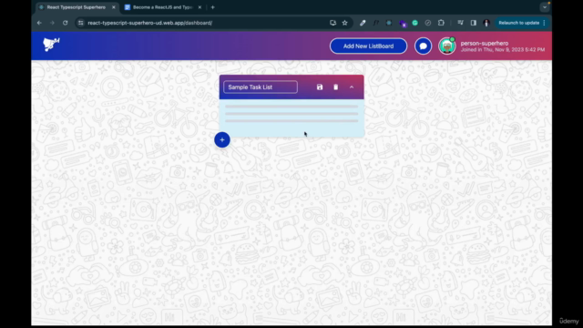Open the Chrome three-dot menu
The image size is (583, 328).
coord(545,23)
